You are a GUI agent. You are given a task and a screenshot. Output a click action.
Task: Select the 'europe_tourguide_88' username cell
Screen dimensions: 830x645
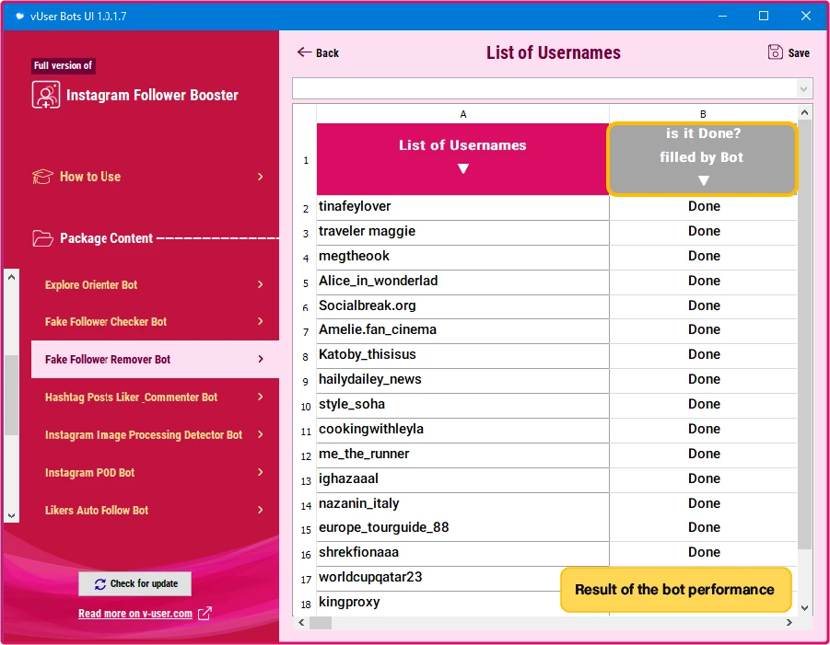tap(462, 528)
